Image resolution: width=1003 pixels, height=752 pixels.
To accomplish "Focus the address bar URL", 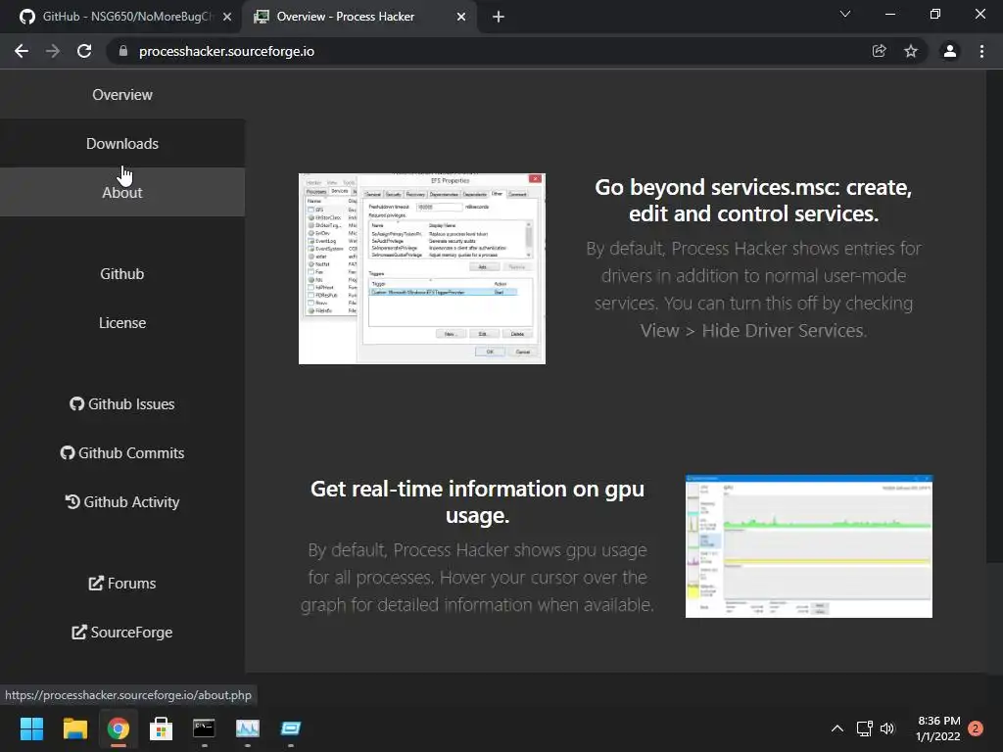I will coord(226,51).
